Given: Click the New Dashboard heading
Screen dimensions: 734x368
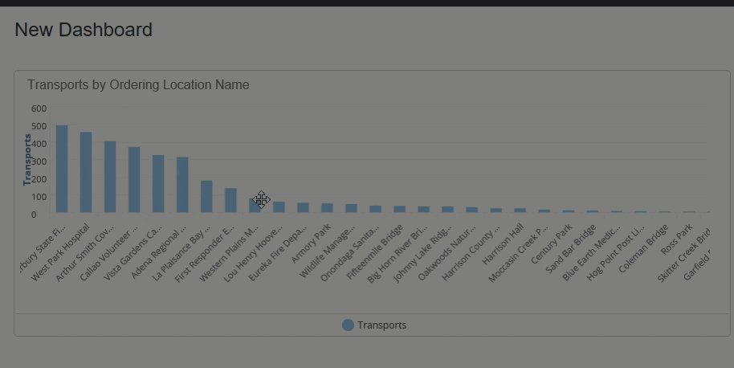Looking at the screenshot, I should pyautogui.click(x=84, y=30).
